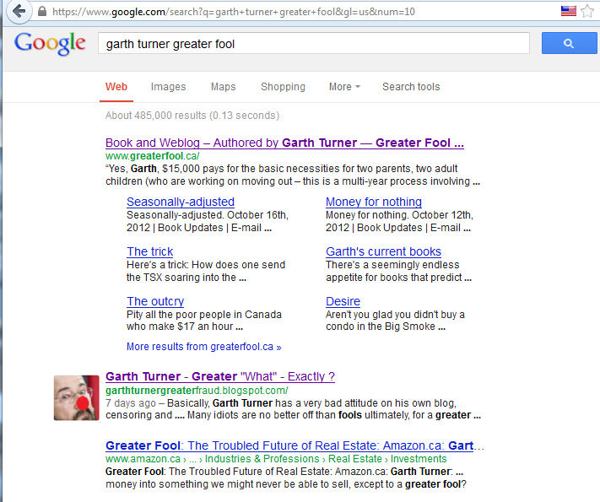Image resolution: width=600 pixels, height=502 pixels.
Task: Bookmark page with the star icon
Action: 587,11
